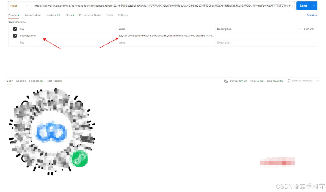Open the Cookies link at right
The image size is (326, 192).
(x=311, y=15)
